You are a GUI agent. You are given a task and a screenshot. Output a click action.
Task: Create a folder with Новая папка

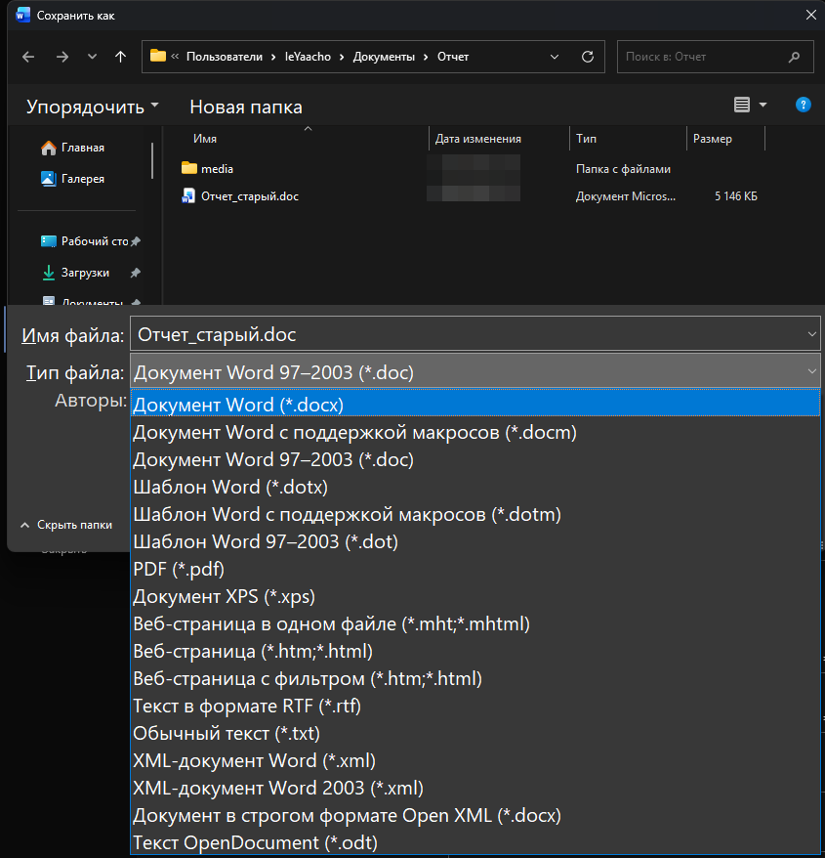245,107
